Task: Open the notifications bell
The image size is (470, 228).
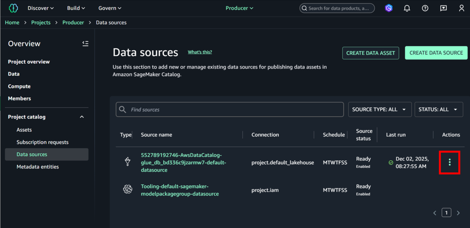Action: tap(407, 8)
